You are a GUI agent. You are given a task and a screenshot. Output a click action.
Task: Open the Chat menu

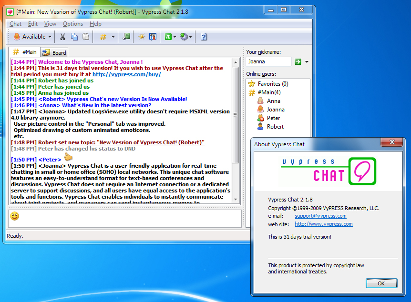(x=15, y=24)
